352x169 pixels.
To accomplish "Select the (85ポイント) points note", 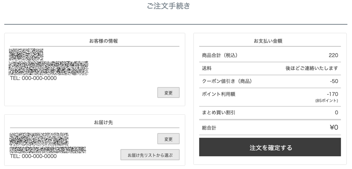I will 327,101.
